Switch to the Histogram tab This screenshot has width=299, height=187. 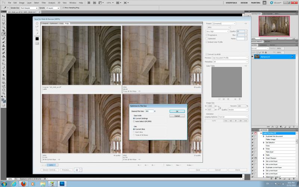(x=267, y=14)
